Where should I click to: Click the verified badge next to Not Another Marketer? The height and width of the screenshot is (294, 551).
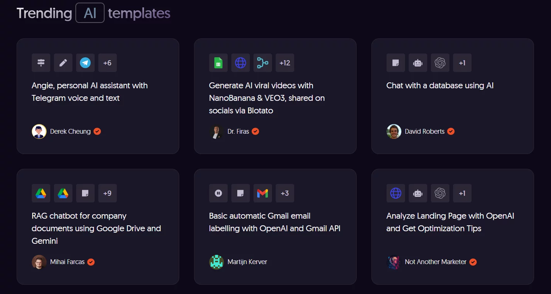click(x=473, y=262)
